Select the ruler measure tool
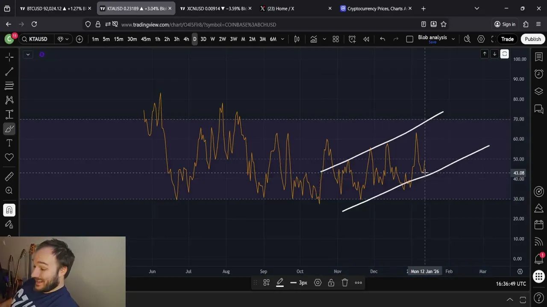Image resolution: width=547 pixels, height=307 pixels. (x=9, y=176)
